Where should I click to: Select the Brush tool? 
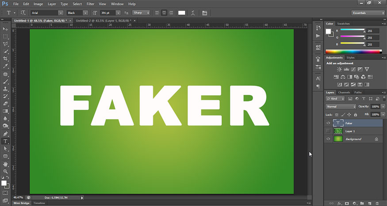coord(5,82)
